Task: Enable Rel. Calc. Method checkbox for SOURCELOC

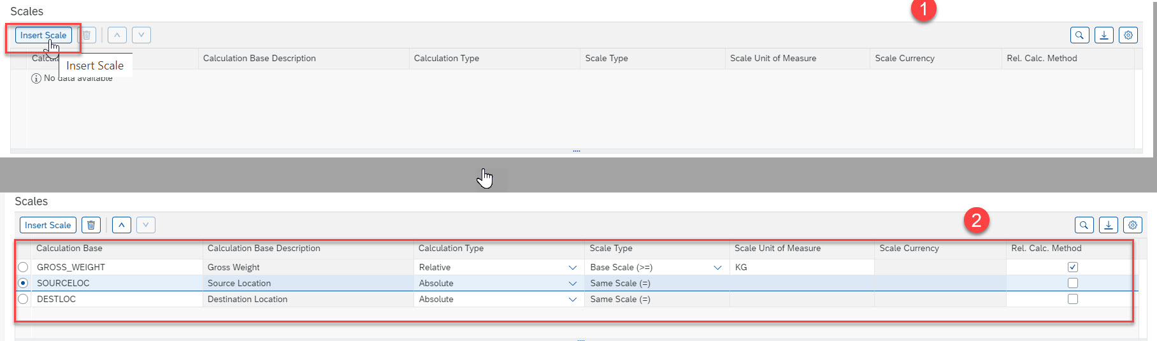Action: coord(1073,283)
